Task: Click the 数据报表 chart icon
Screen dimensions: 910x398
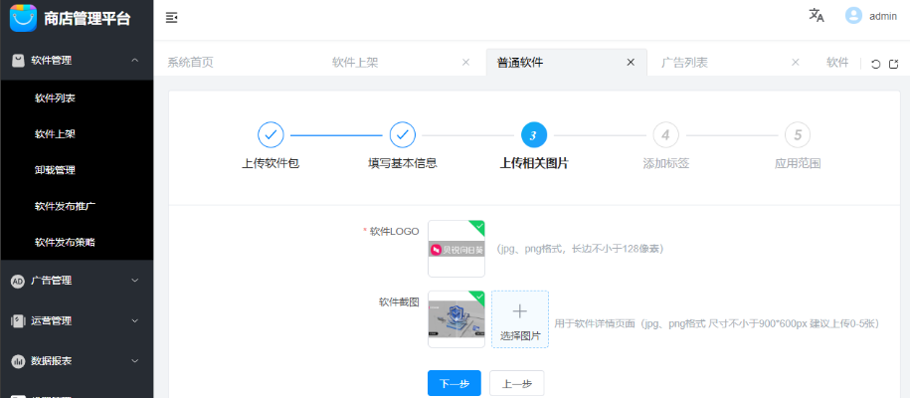Action: pos(18,361)
